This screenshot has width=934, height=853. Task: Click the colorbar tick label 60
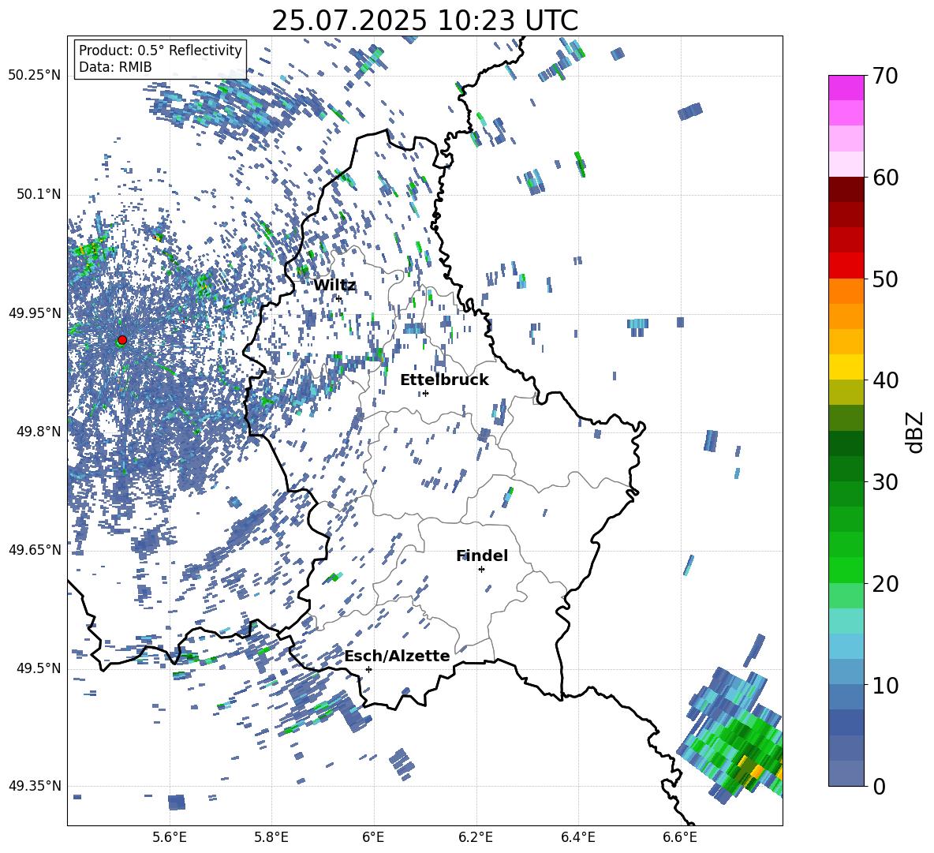[x=885, y=178]
